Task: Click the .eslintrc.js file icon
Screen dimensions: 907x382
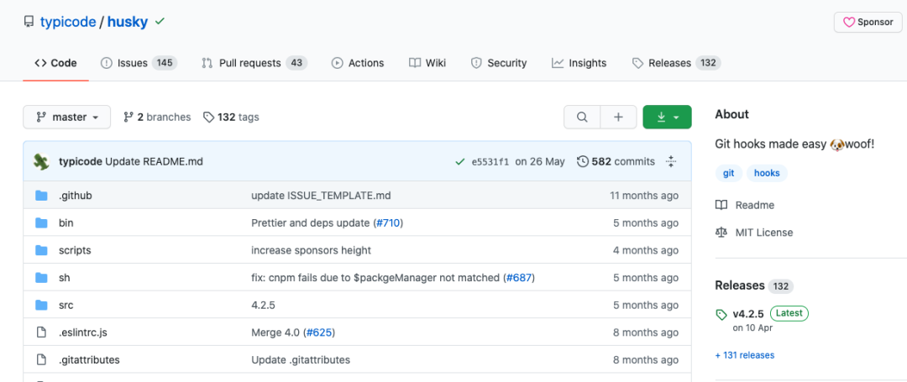Action: point(41,332)
